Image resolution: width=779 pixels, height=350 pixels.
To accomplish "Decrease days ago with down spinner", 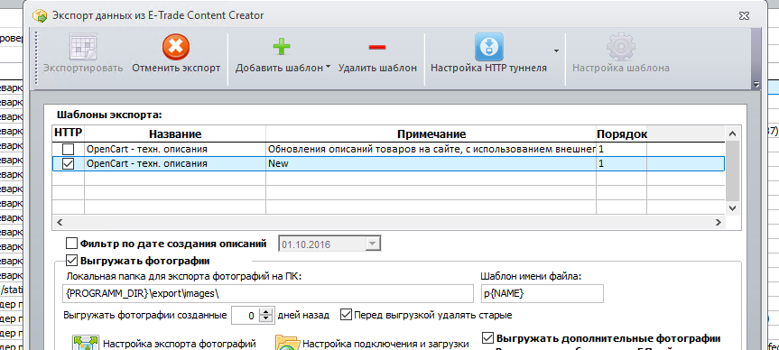I will pos(267,318).
